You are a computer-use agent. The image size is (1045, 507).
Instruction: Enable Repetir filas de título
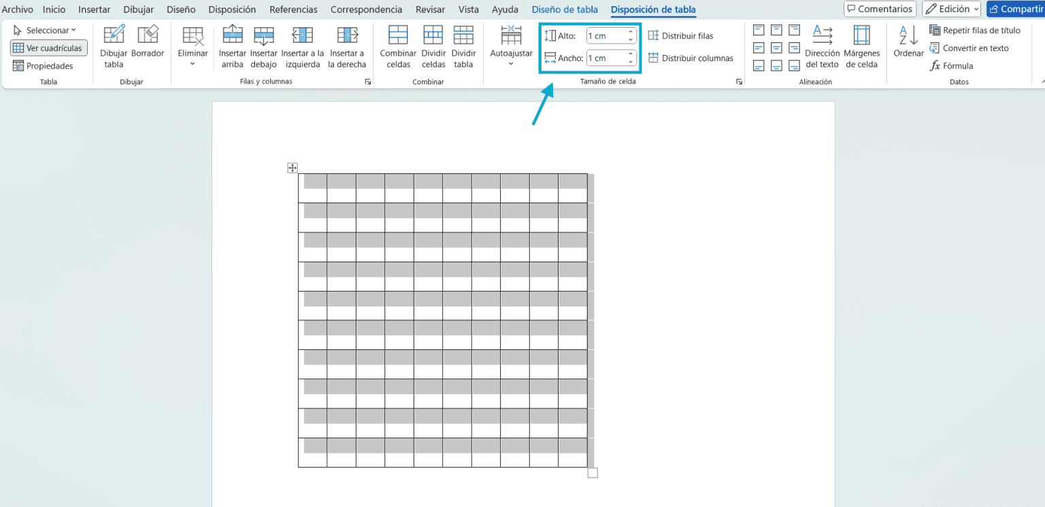pos(976,30)
